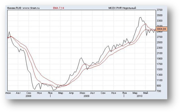The width and height of the screenshot is (180, 112).
Task: Click the 3700 price axis label
Action: 160,10
